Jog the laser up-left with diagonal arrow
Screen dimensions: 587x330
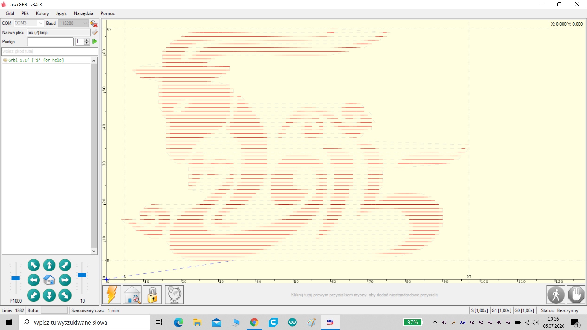pos(34,265)
